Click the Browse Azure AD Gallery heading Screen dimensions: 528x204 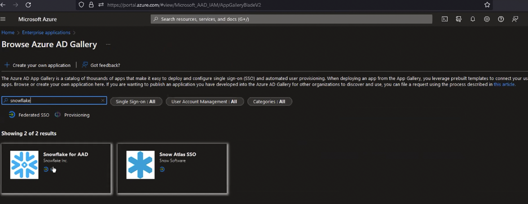(x=49, y=44)
